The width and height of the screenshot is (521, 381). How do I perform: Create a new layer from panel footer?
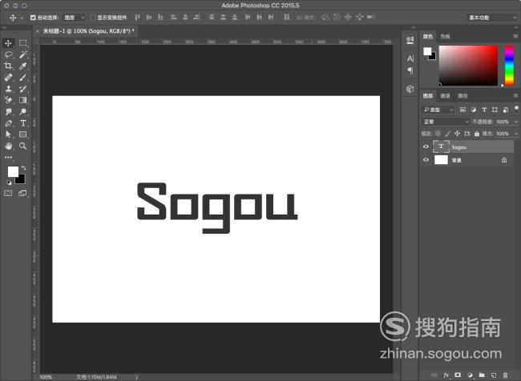pyautogui.click(x=494, y=375)
